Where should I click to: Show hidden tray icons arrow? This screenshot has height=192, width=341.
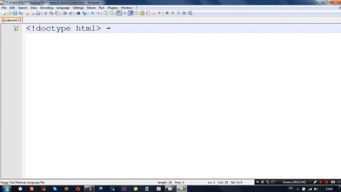[297, 189]
